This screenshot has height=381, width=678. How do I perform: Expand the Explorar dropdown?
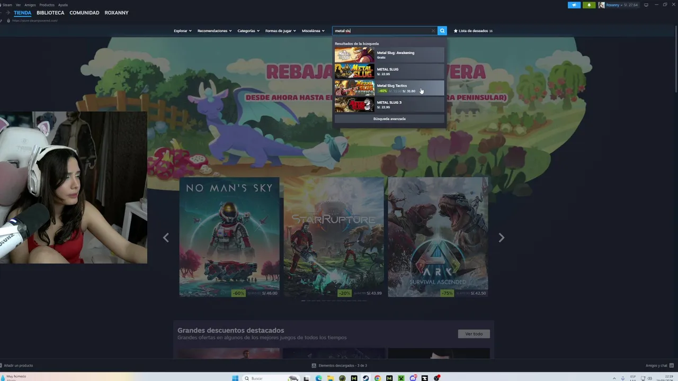183,31
